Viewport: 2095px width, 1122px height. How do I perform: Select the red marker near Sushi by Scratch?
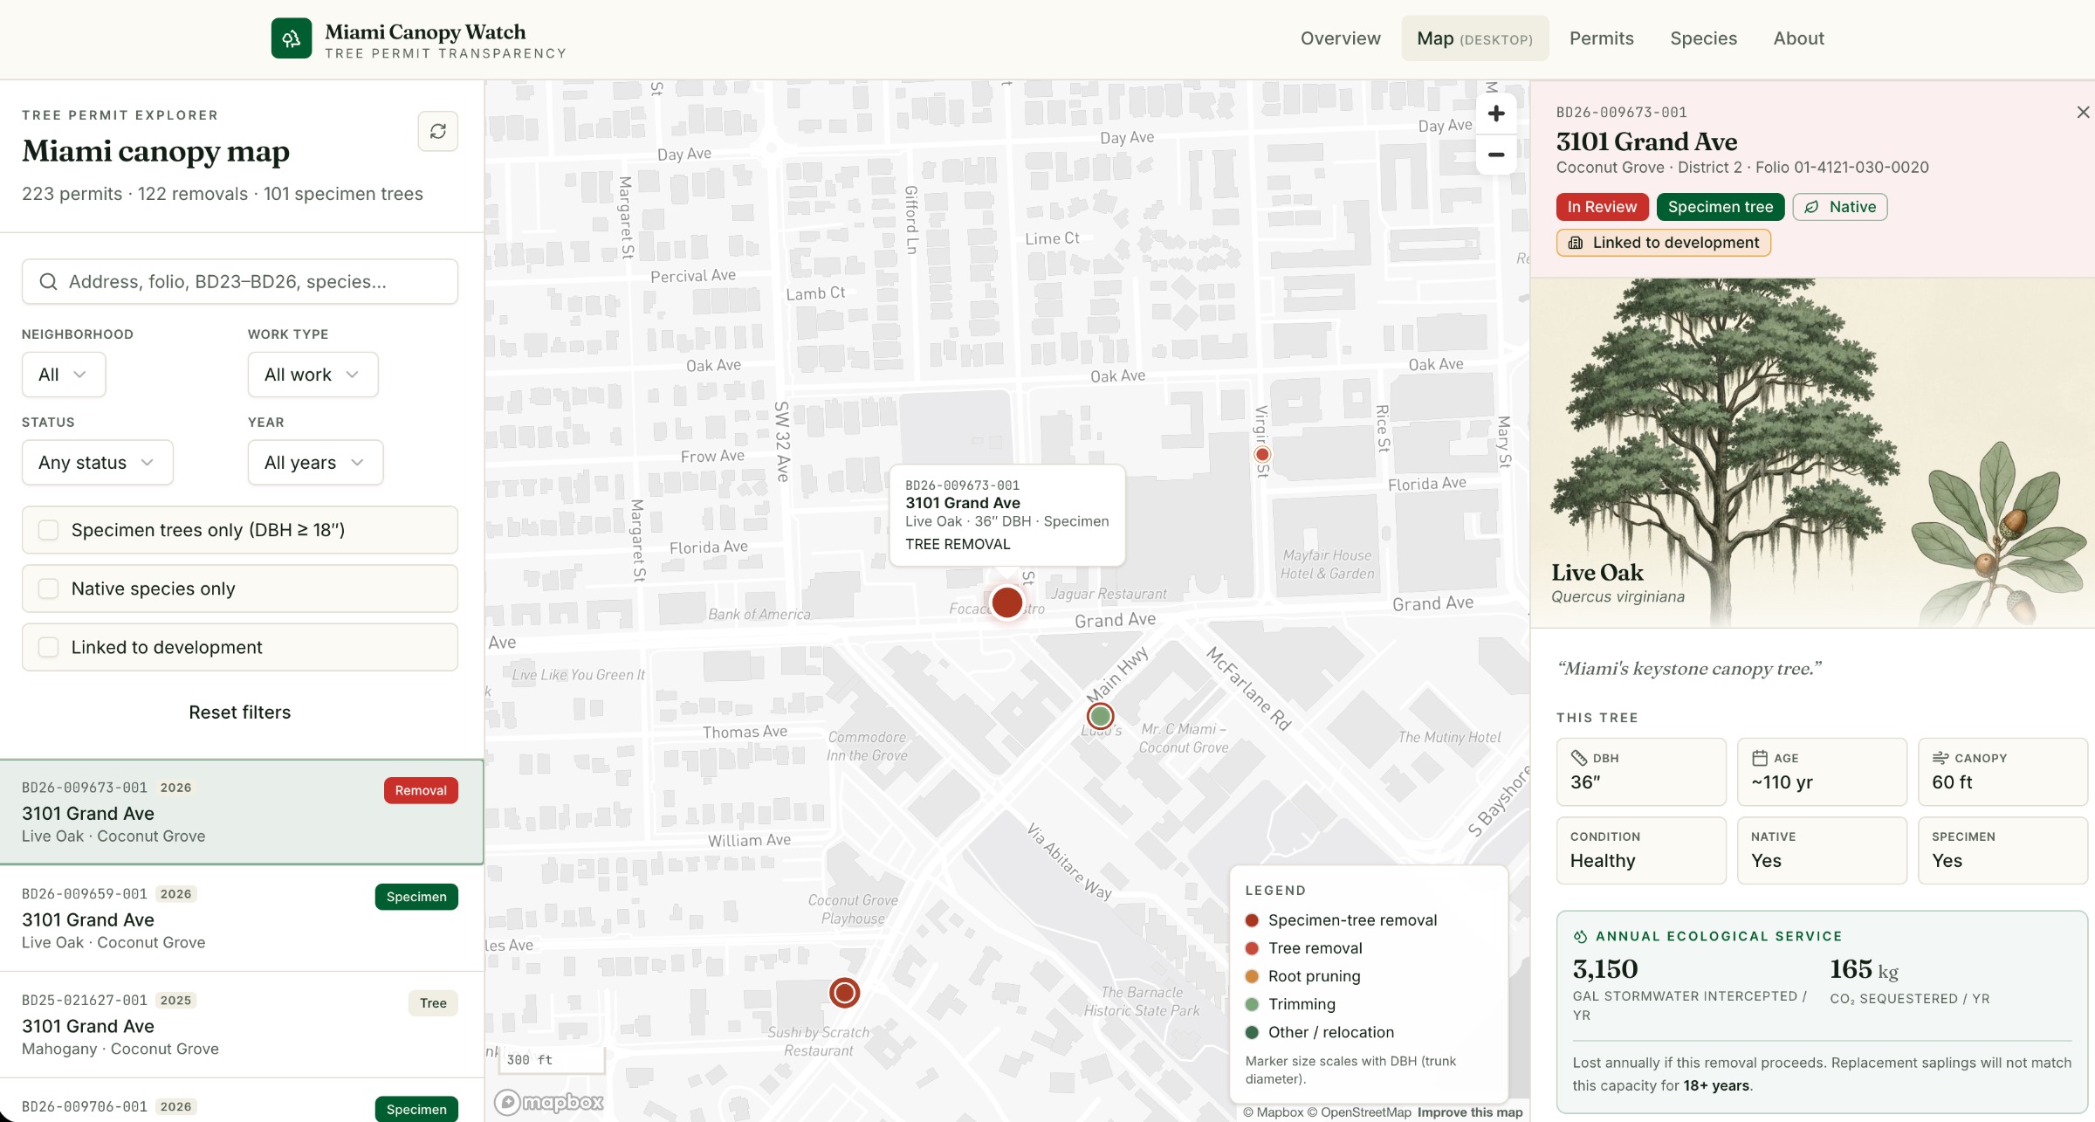click(844, 993)
